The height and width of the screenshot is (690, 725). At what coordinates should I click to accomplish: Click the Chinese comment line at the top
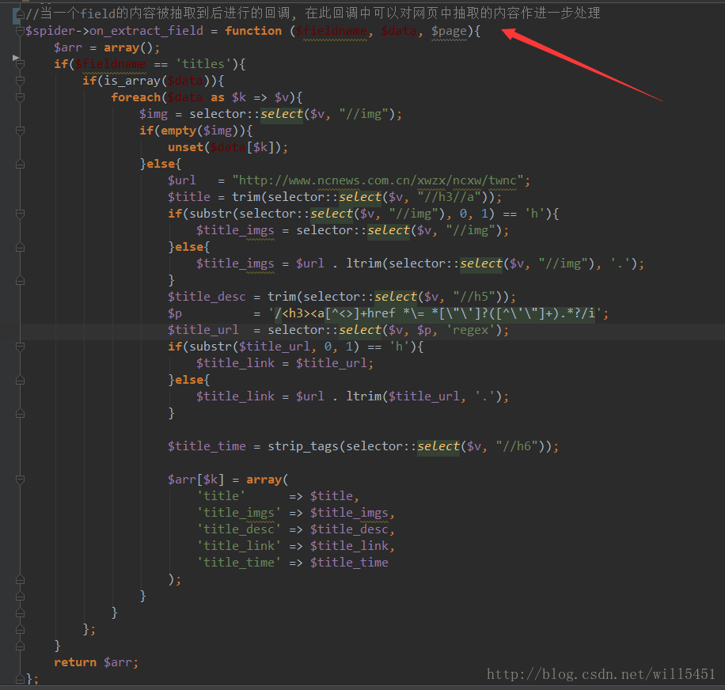(313, 13)
